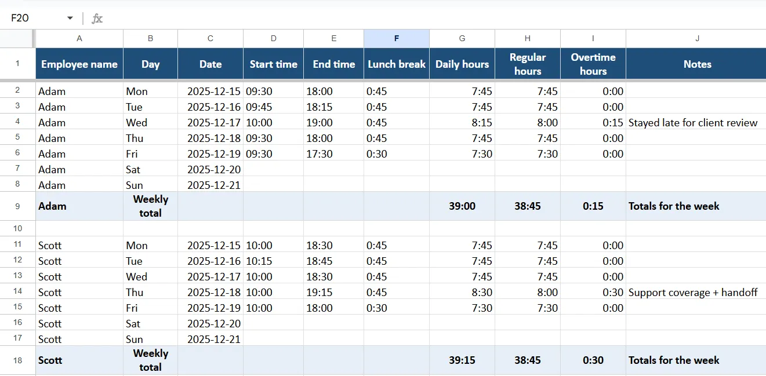
Task: Click Adam's "Totals for the week" cell
Action: coord(696,206)
